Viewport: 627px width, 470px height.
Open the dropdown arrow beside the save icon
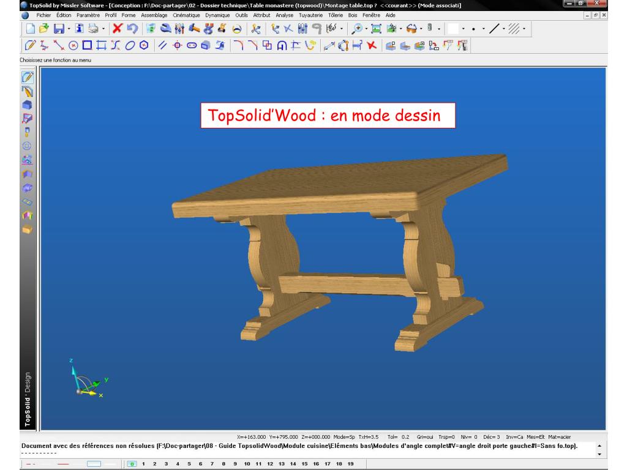click(69, 29)
